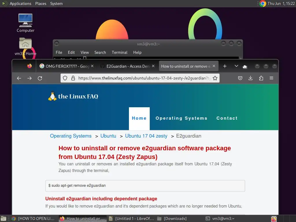The width and height of the screenshot is (296, 222).
Task: Reload the Linux FAQ page
Action: coord(40,78)
